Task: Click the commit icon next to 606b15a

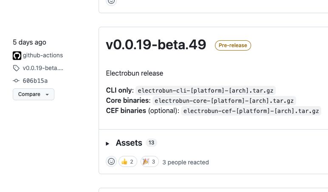Action: [16, 81]
